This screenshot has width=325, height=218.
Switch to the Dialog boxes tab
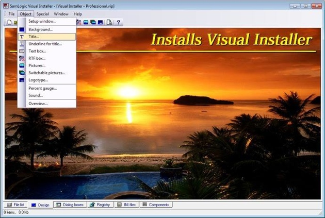tap(70, 205)
